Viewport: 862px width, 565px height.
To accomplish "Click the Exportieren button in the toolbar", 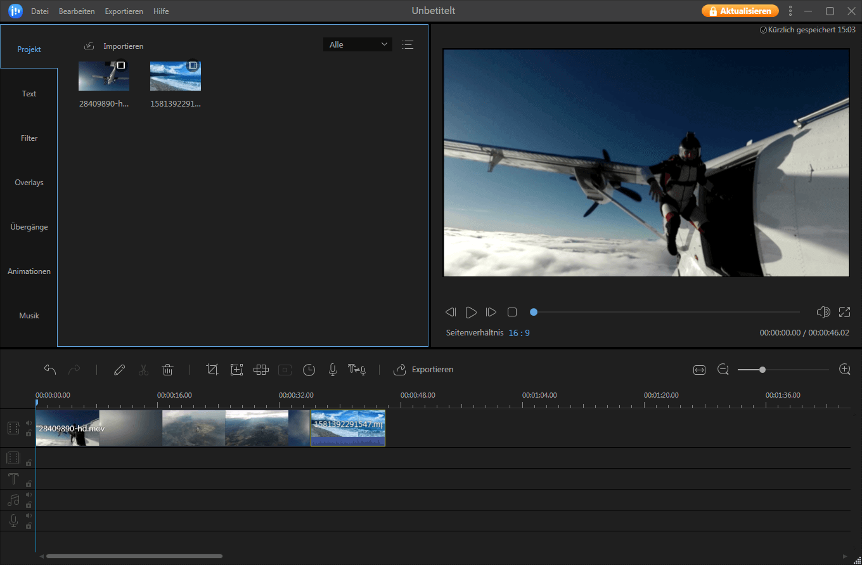I will (x=423, y=370).
